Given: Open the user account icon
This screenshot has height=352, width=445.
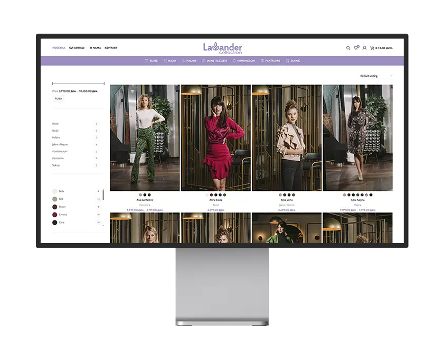Looking at the screenshot, I should pos(364,48).
